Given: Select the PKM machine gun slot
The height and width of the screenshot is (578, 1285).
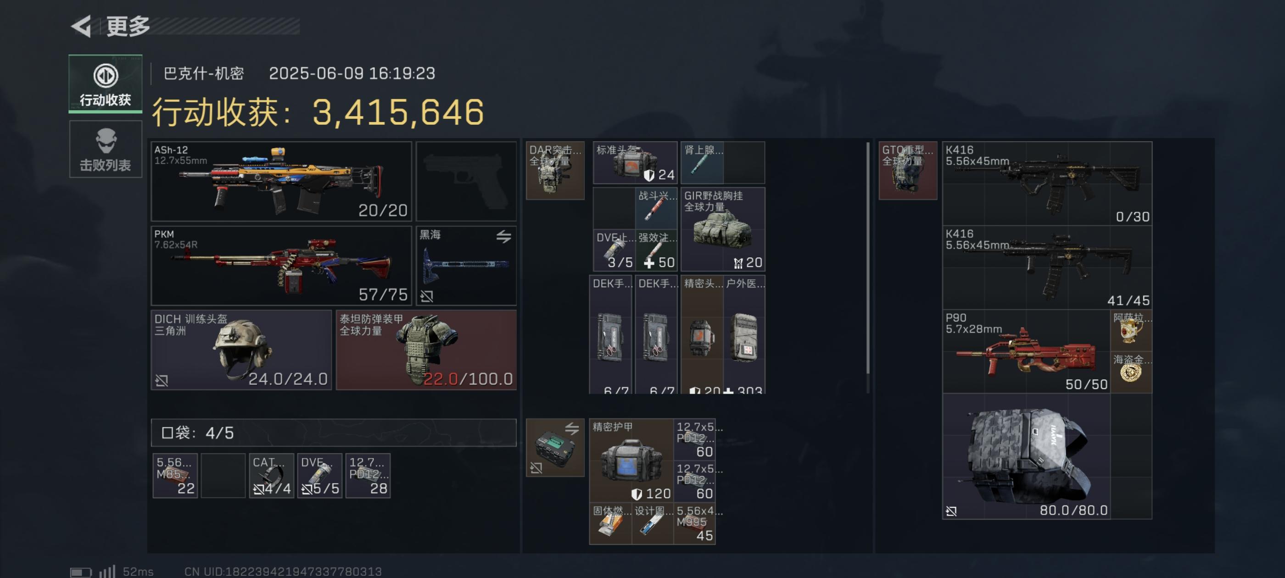Looking at the screenshot, I should coord(281,265).
